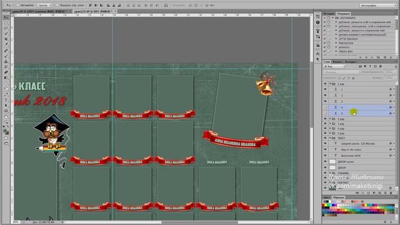Click the Play action button
Viewport: 400px width, 225px height.
point(372,57)
